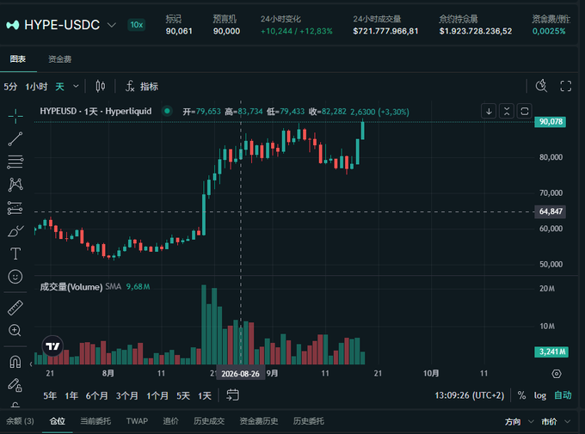Select the ruler measure tool
Screen dimensions: 585x434
click(x=15, y=308)
